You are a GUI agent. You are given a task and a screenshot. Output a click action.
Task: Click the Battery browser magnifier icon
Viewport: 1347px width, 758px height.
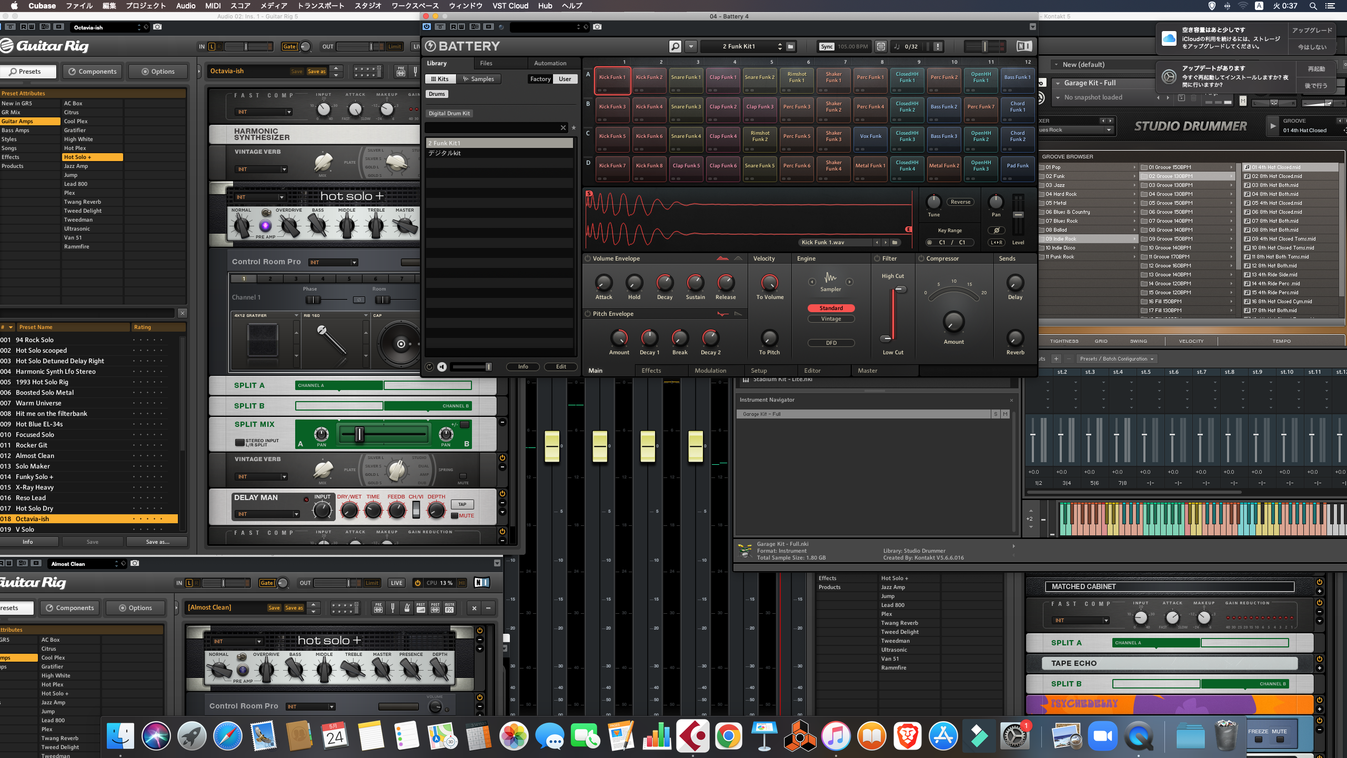tap(675, 46)
